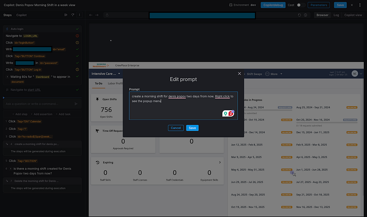The image size is (367, 217).
Task: Click the Open Shifts pin icon
Action: click(x=97, y=99)
